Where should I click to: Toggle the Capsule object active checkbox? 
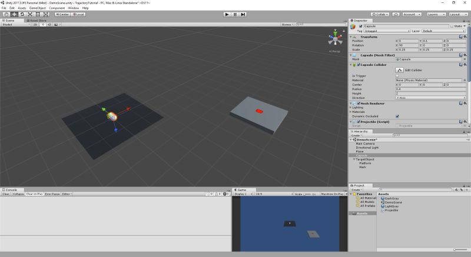(x=361, y=26)
